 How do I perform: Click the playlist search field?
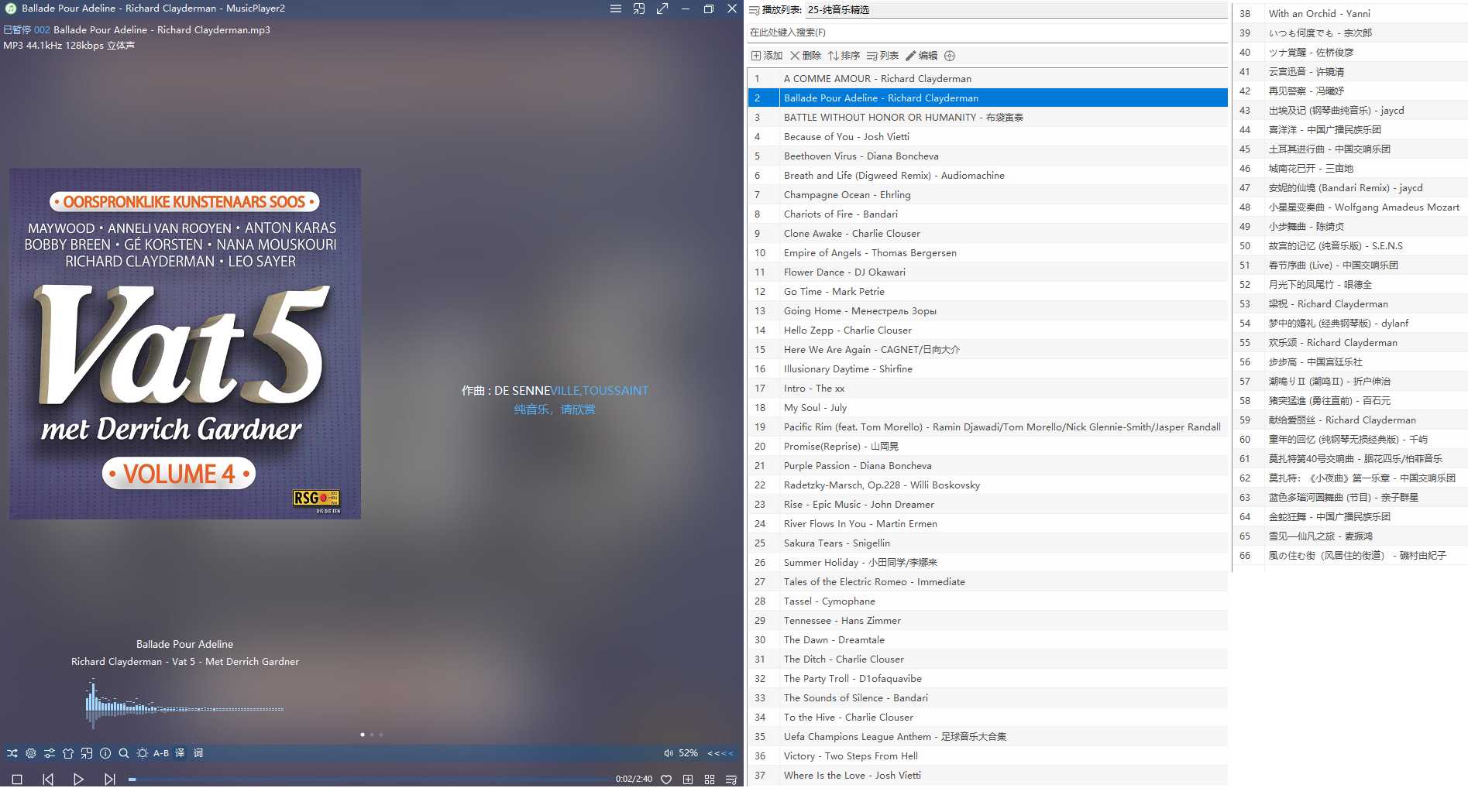988,33
